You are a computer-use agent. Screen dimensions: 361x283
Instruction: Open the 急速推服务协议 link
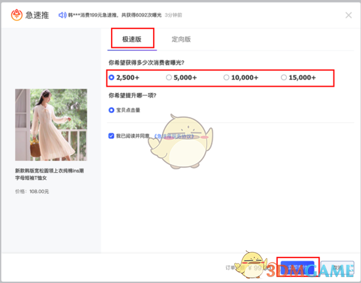click(173, 137)
